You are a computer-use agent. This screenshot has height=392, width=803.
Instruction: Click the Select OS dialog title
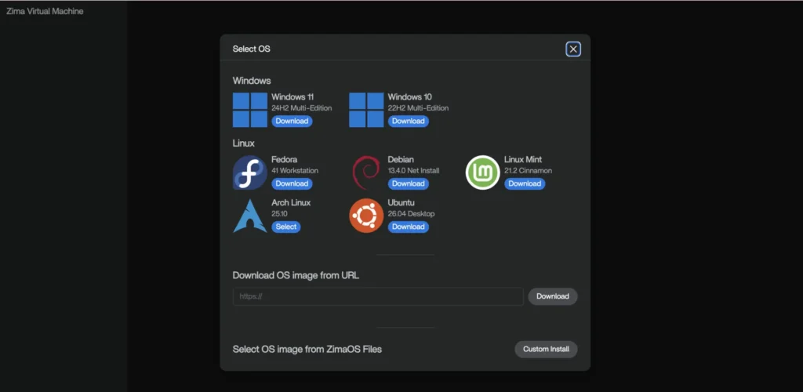click(x=251, y=49)
